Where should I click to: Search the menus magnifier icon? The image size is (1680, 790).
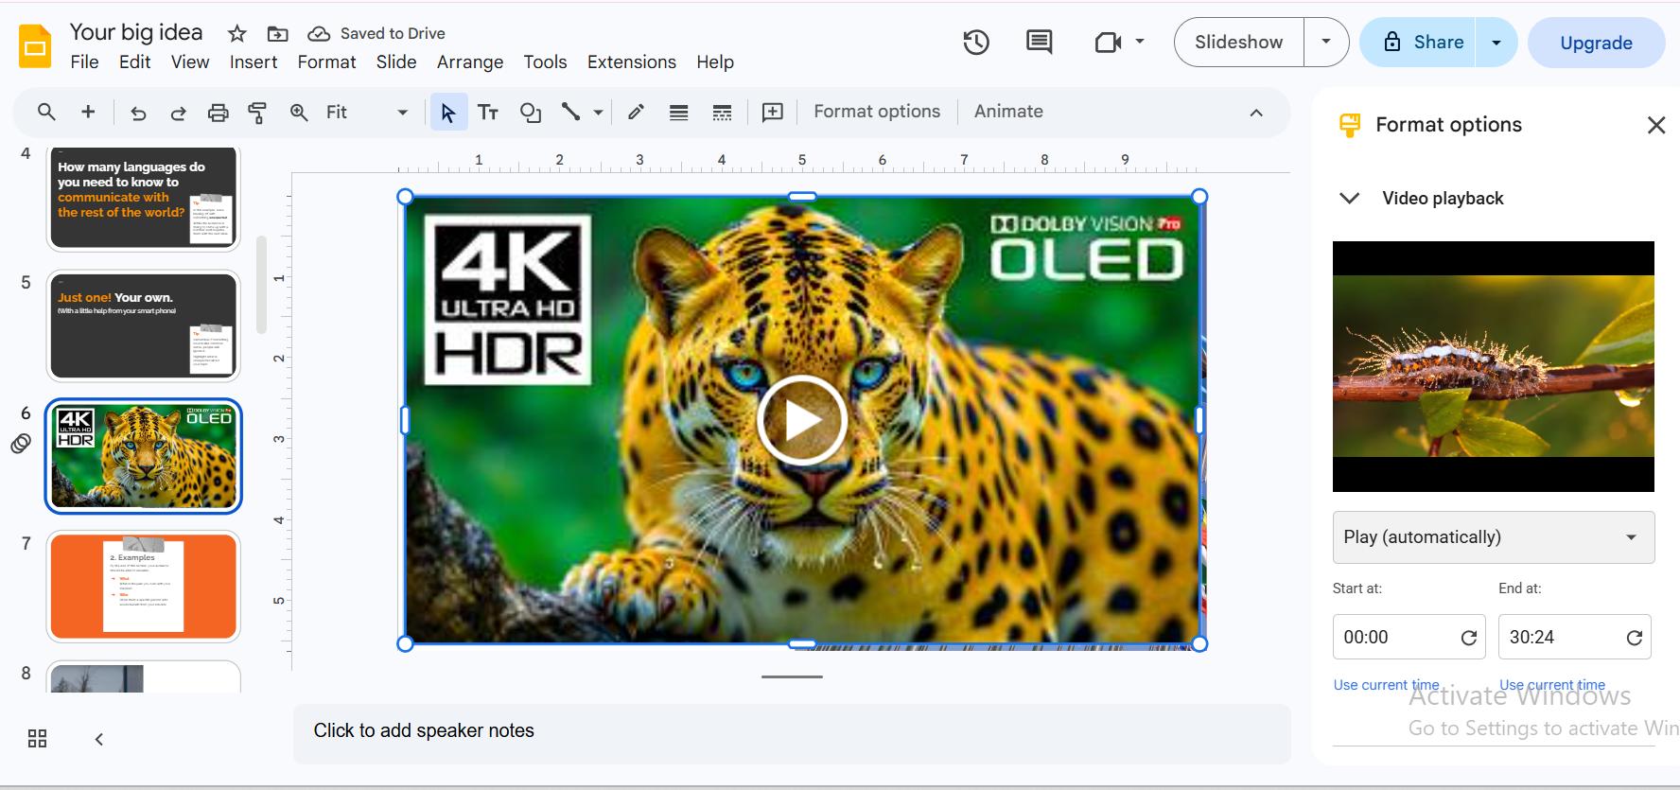[x=45, y=112]
